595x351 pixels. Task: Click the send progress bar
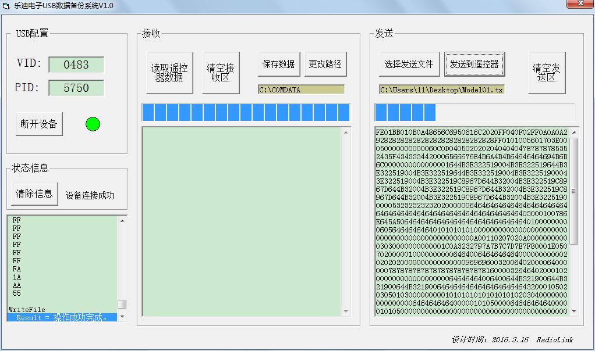click(474, 113)
